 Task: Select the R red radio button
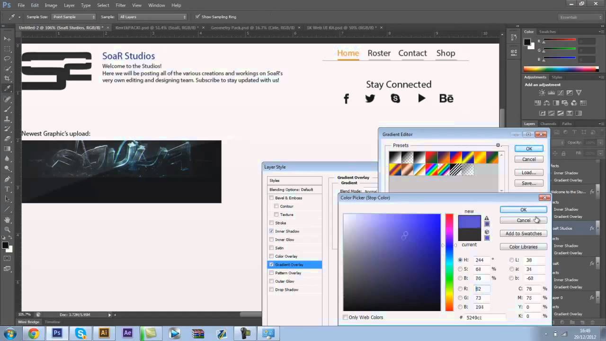tap(460, 288)
